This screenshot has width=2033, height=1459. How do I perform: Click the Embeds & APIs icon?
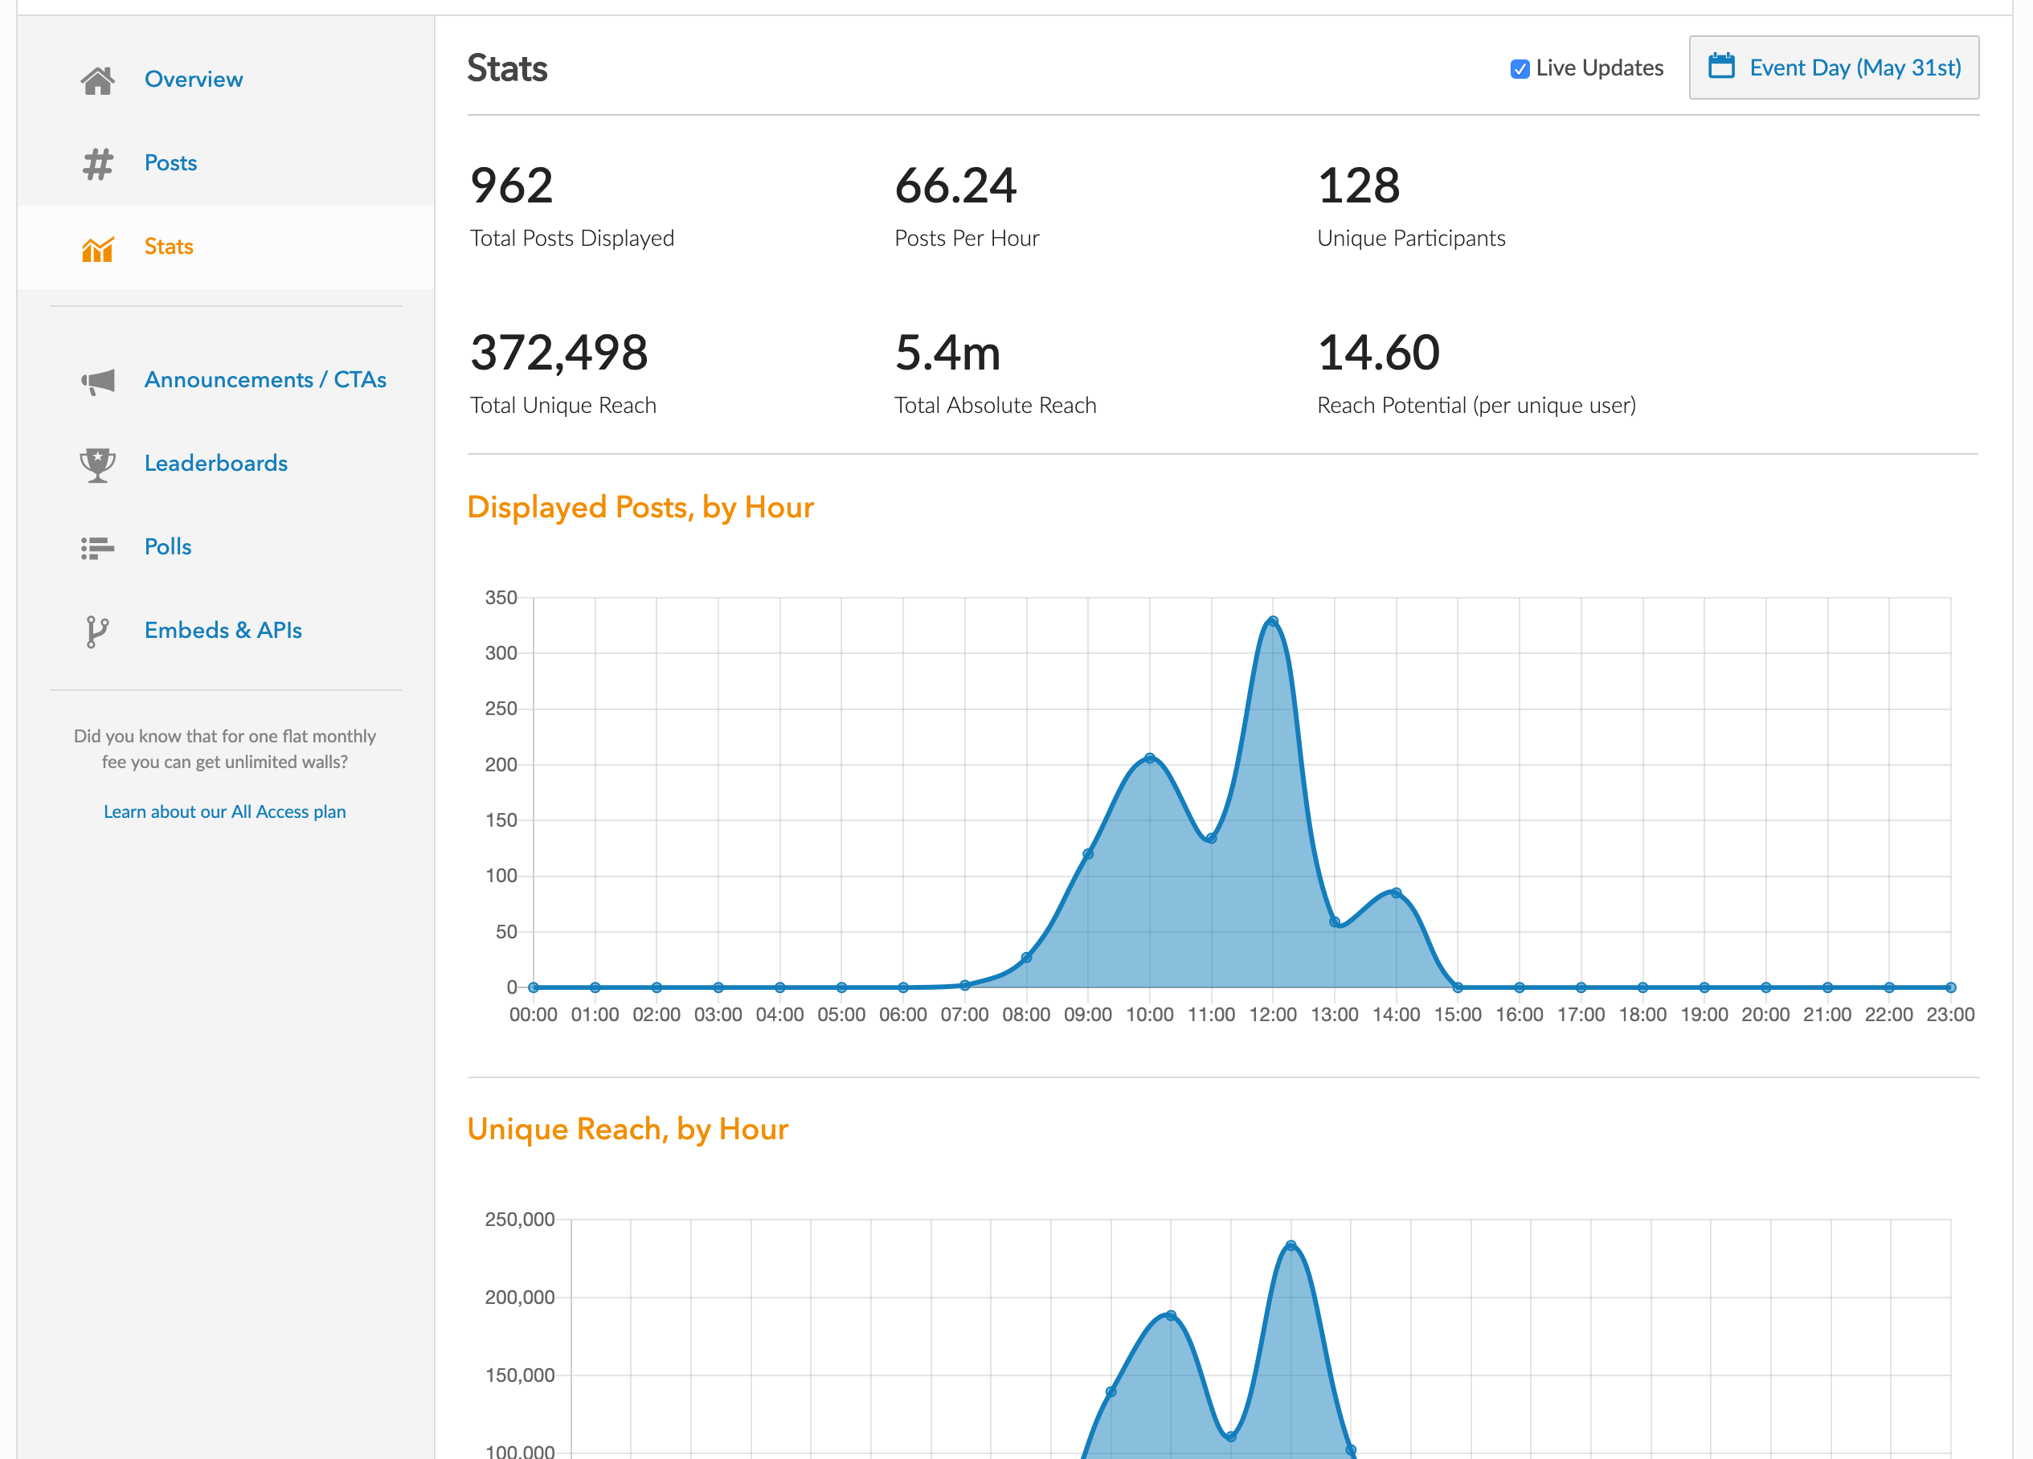click(96, 631)
